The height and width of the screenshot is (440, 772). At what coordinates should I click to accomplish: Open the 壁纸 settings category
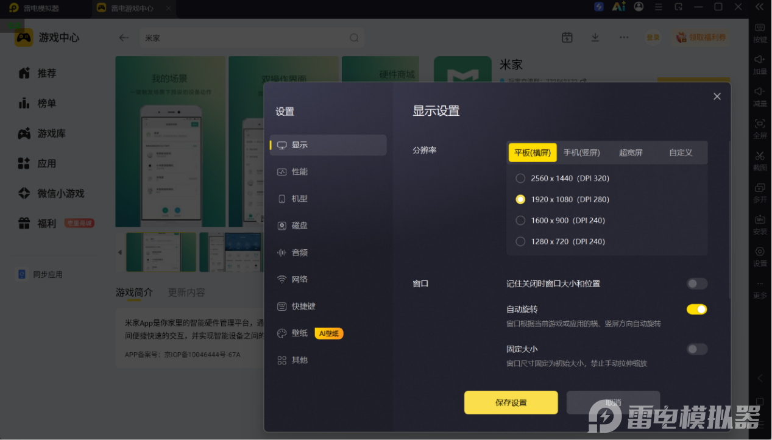pos(328,333)
